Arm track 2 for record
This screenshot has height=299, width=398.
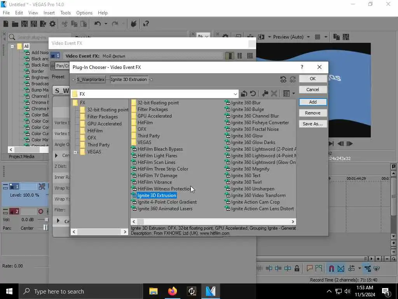40,211
